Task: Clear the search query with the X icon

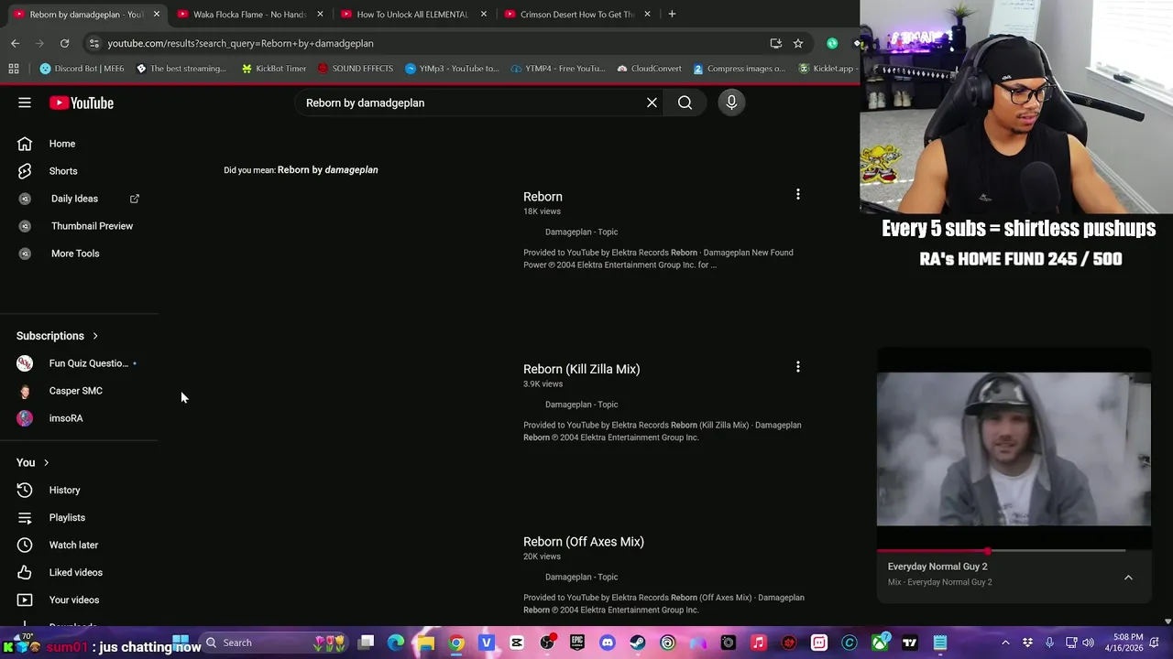Action: [x=652, y=103]
